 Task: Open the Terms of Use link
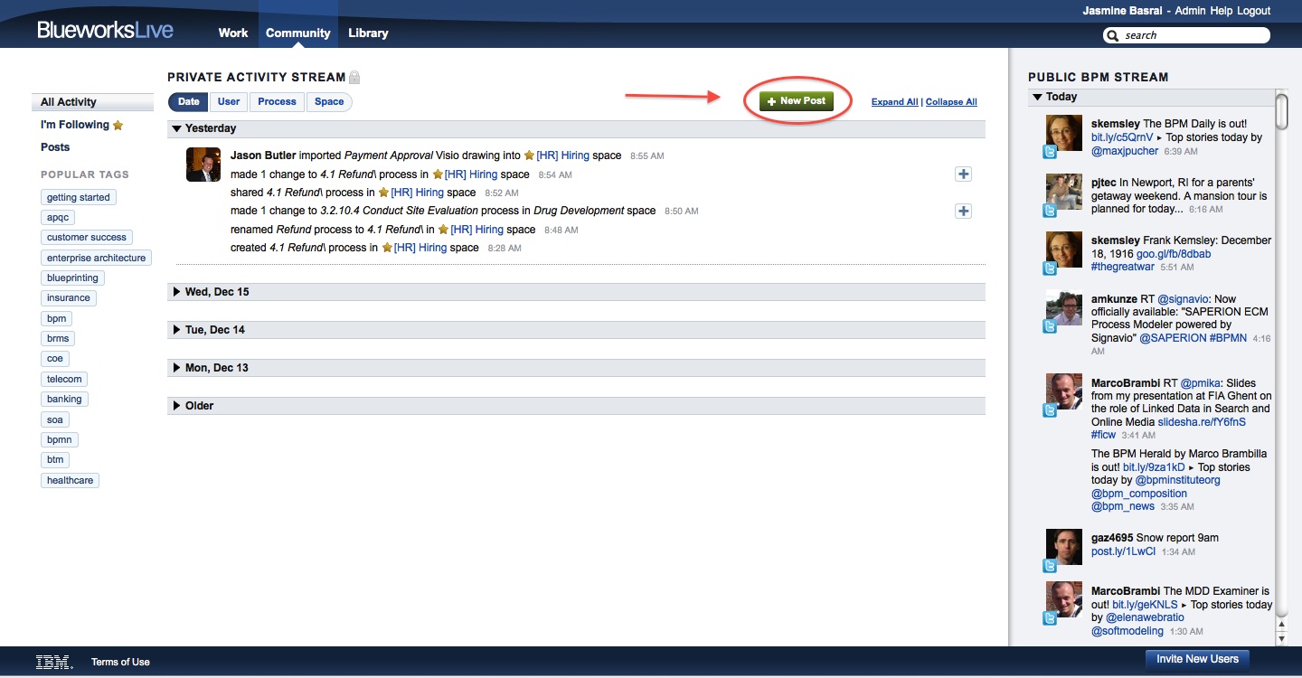tap(120, 663)
